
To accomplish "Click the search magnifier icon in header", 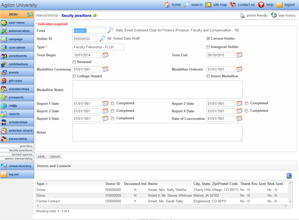I will pos(186,5).
